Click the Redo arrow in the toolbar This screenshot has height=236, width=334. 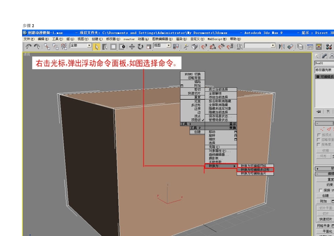(37, 47)
